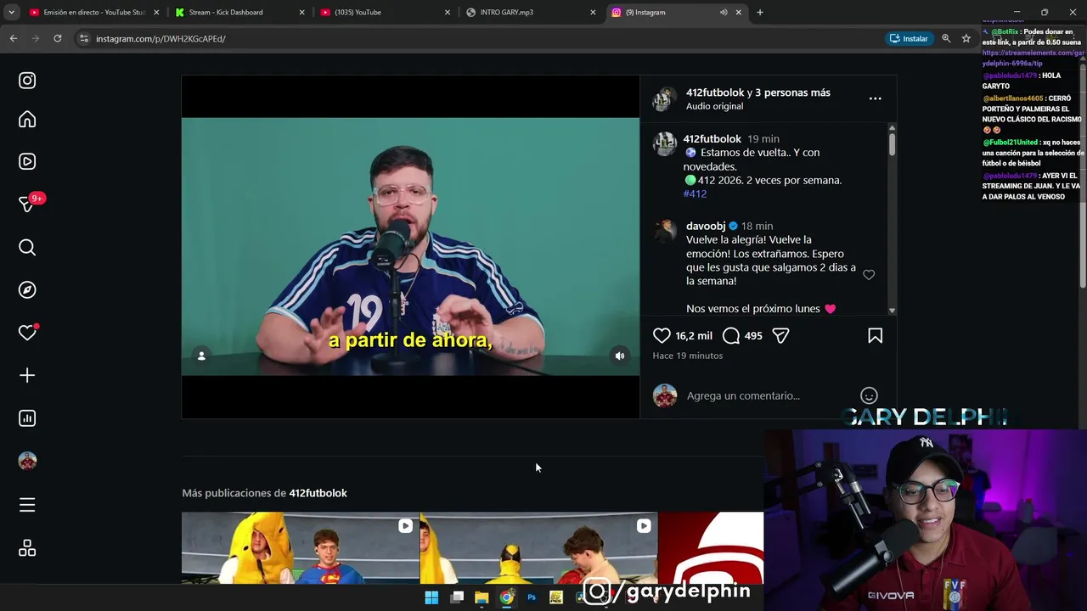
Task: Open davoobj's profile name link
Action: click(706, 226)
